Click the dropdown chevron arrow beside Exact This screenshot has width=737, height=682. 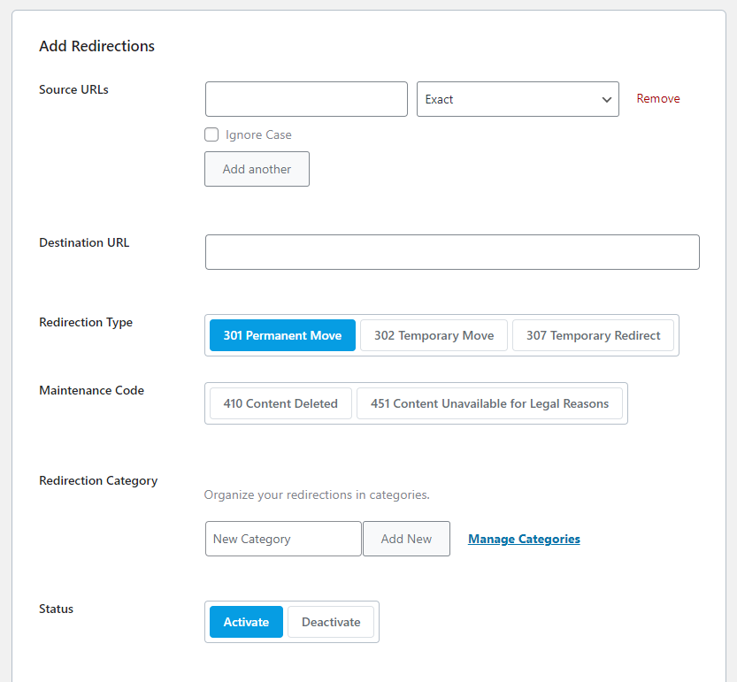[607, 100]
